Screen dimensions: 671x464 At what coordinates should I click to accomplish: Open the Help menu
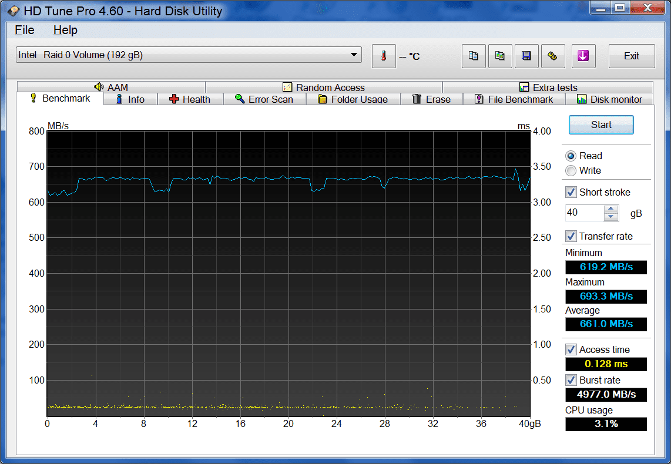pos(65,30)
